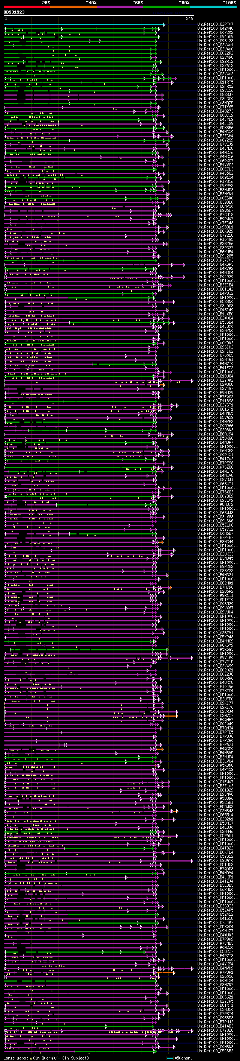Select the UniRef100_B3NWD3 label
This screenshot has height=1061, width=240.
pyautogui.click(x=215, y=190)
